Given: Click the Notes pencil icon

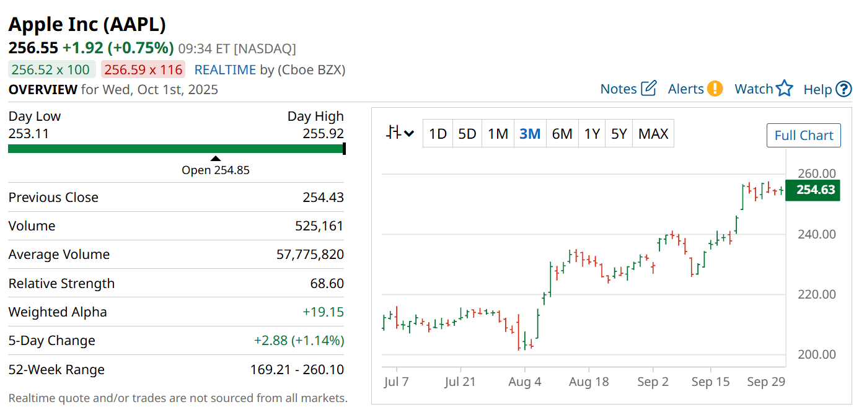Looking at the screenshot, I should pos(648,89).
